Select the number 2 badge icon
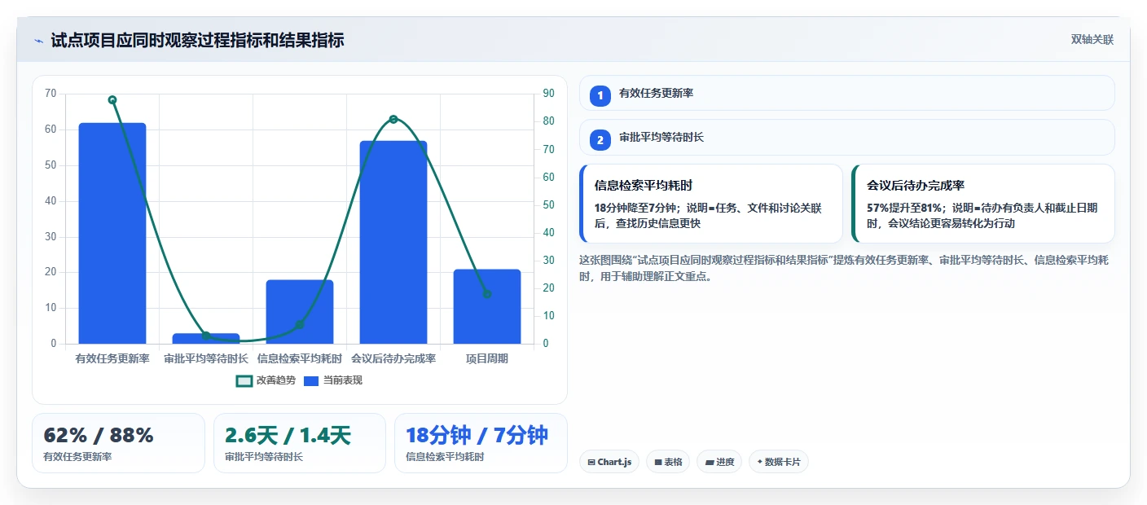Image resolution: width=1147 pixels, height=505 pixels. pyautogui.click(x=600, y=139)
